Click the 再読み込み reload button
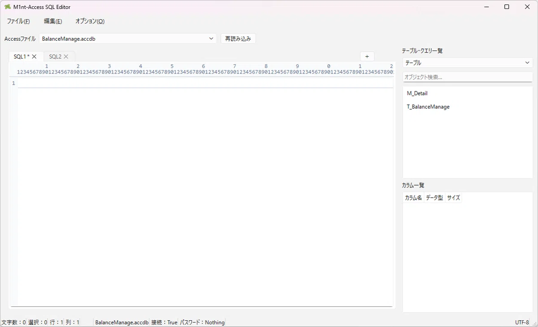This screenshot has height=327, width=538. (x=238, y=38)
